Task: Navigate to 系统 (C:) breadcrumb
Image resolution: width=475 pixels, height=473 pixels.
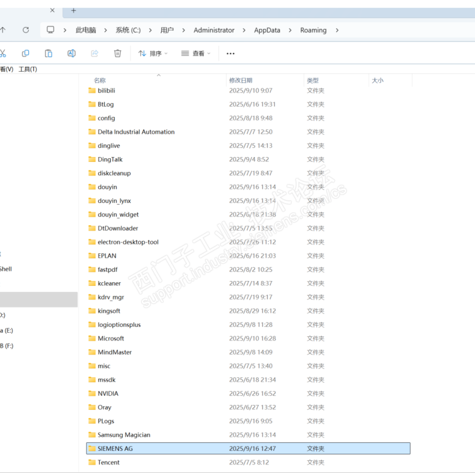Action: pos(128,30)
